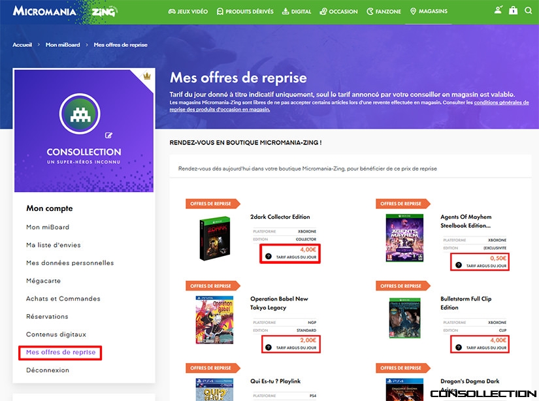Open Achats et Commandes
Viewport: 539px width, 401px height.
63,298
